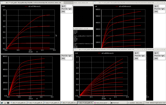Click the mA unit label in vd7 plot

3,6
